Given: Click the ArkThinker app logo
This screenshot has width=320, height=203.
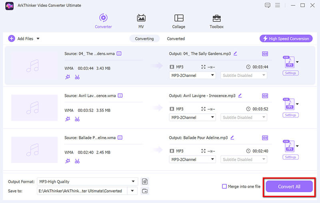Looking at the screenshot, I should tap(9, 6).
